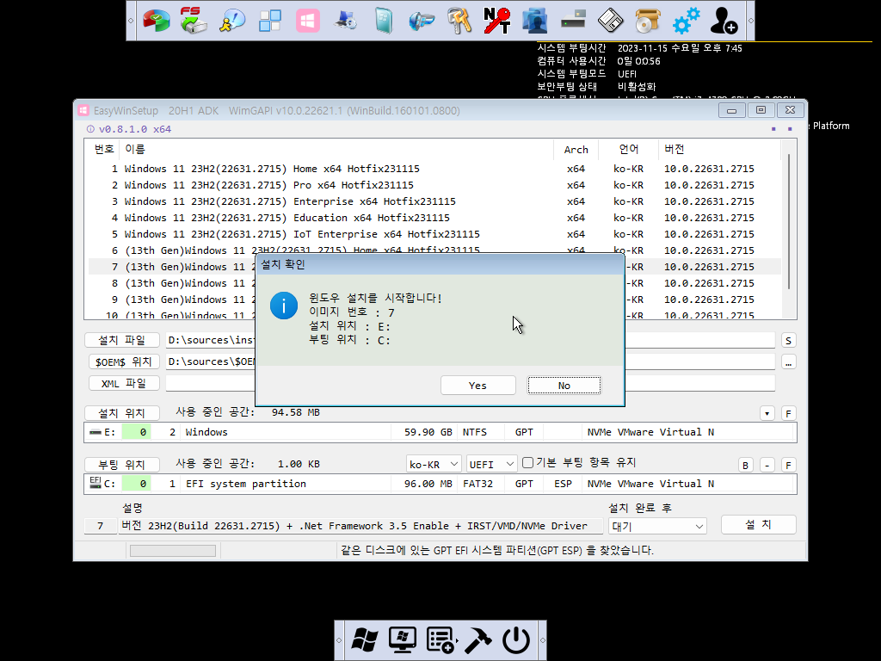Open the list with plus icon
This screenshot has width=881, height=661.
(x=440, y=639)
